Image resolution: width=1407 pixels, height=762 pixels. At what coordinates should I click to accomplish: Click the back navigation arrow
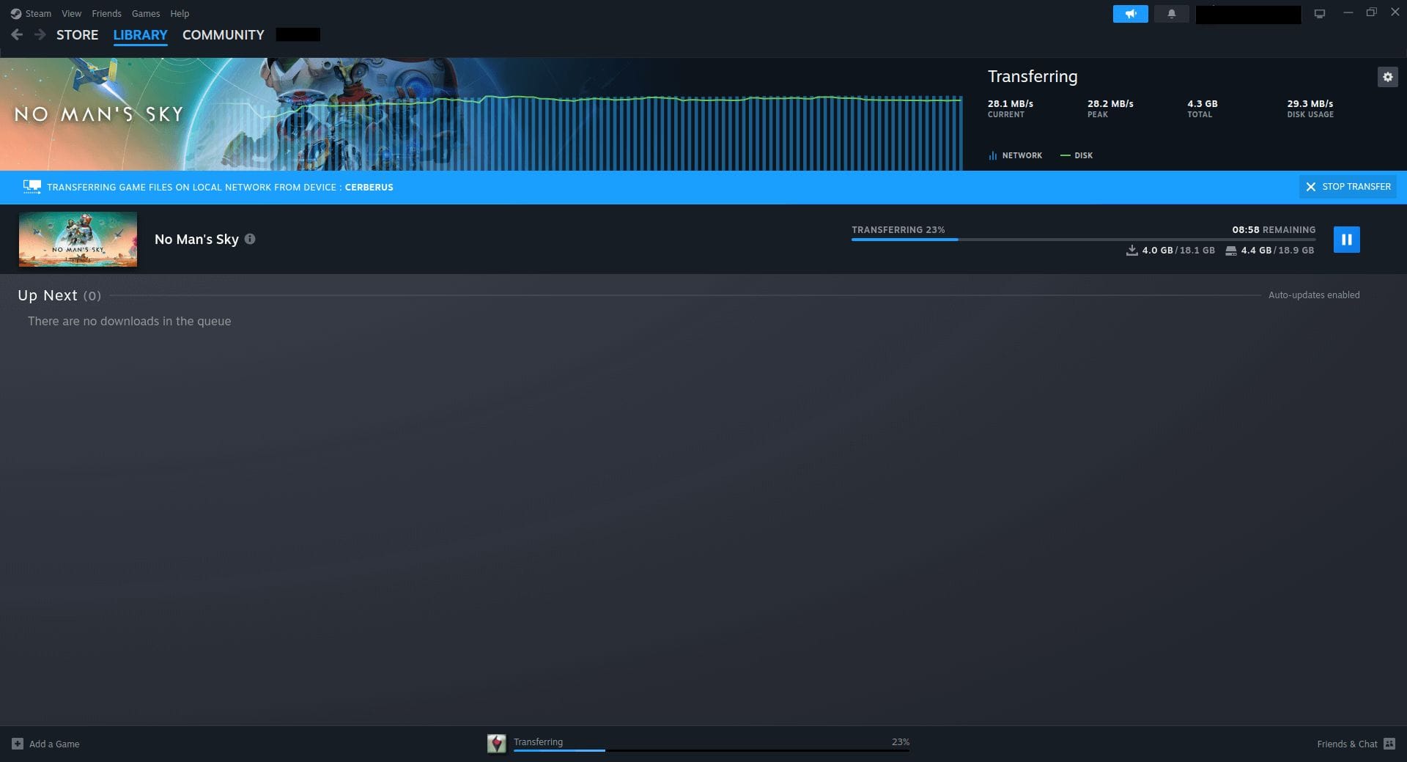16,34
